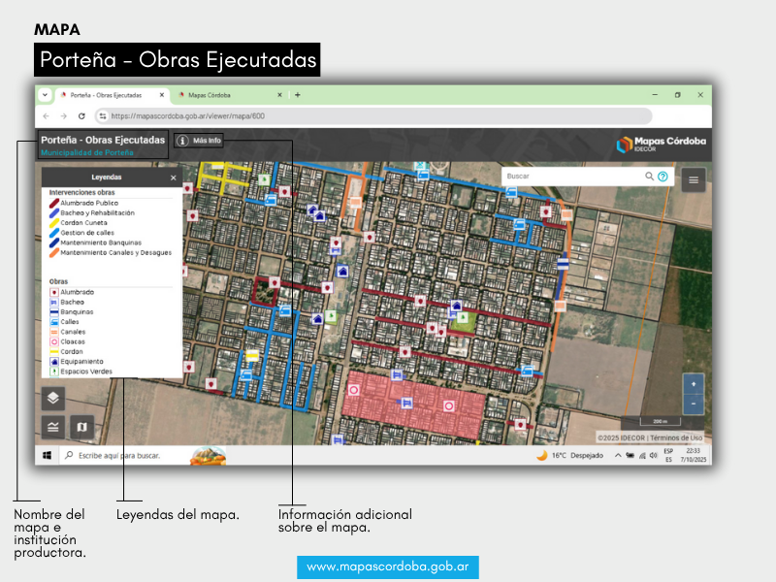Open the basemap selector icon
776x582 pixels.
pyautogui.click(x=81, y=427)
